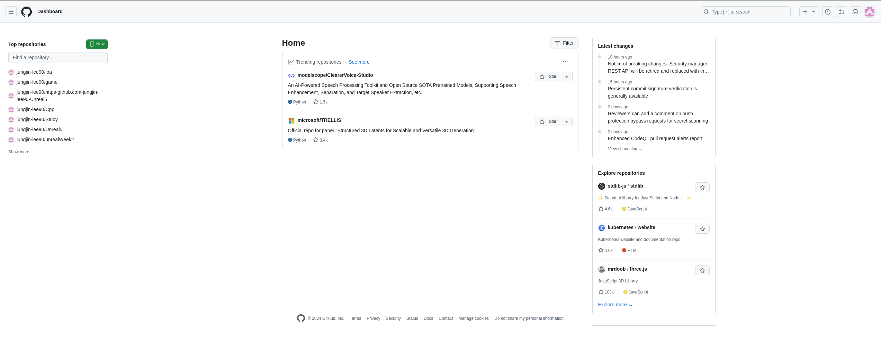Open the trending card three-dot menu

[x=566, y=62]
